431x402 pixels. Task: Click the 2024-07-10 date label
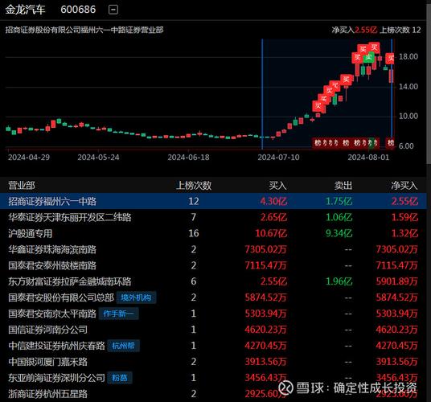pos(278,157)
